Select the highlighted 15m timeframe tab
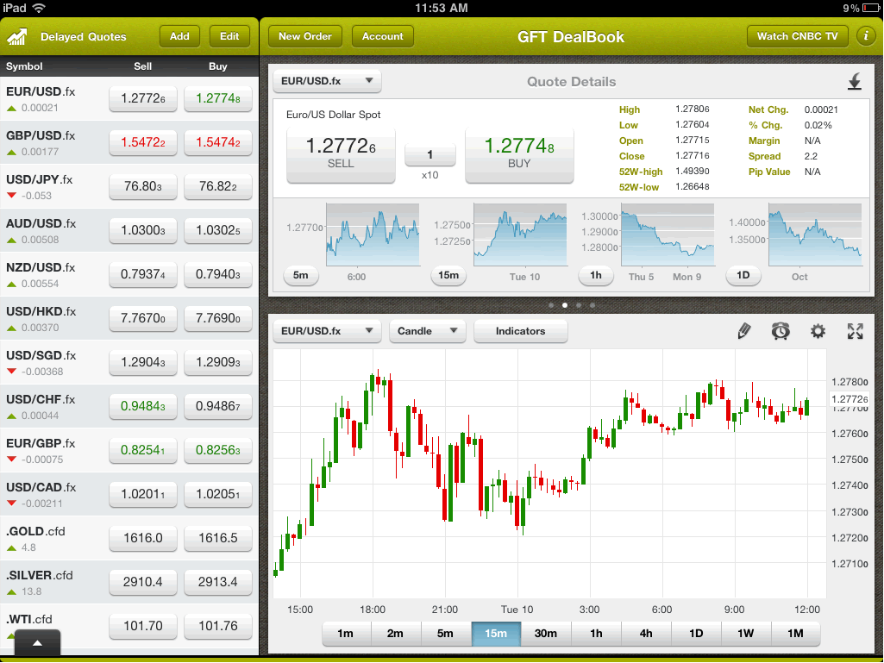Screen dimensions: 884x663 (x=496, y=633)
